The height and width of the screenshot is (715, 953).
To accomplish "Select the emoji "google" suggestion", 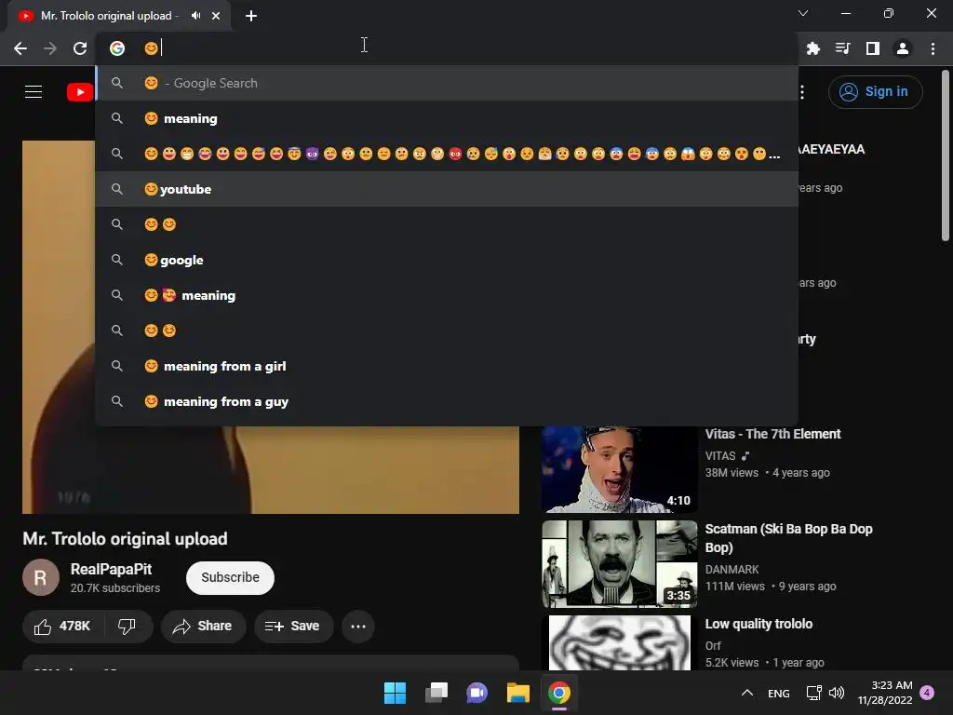I will 447,261.
